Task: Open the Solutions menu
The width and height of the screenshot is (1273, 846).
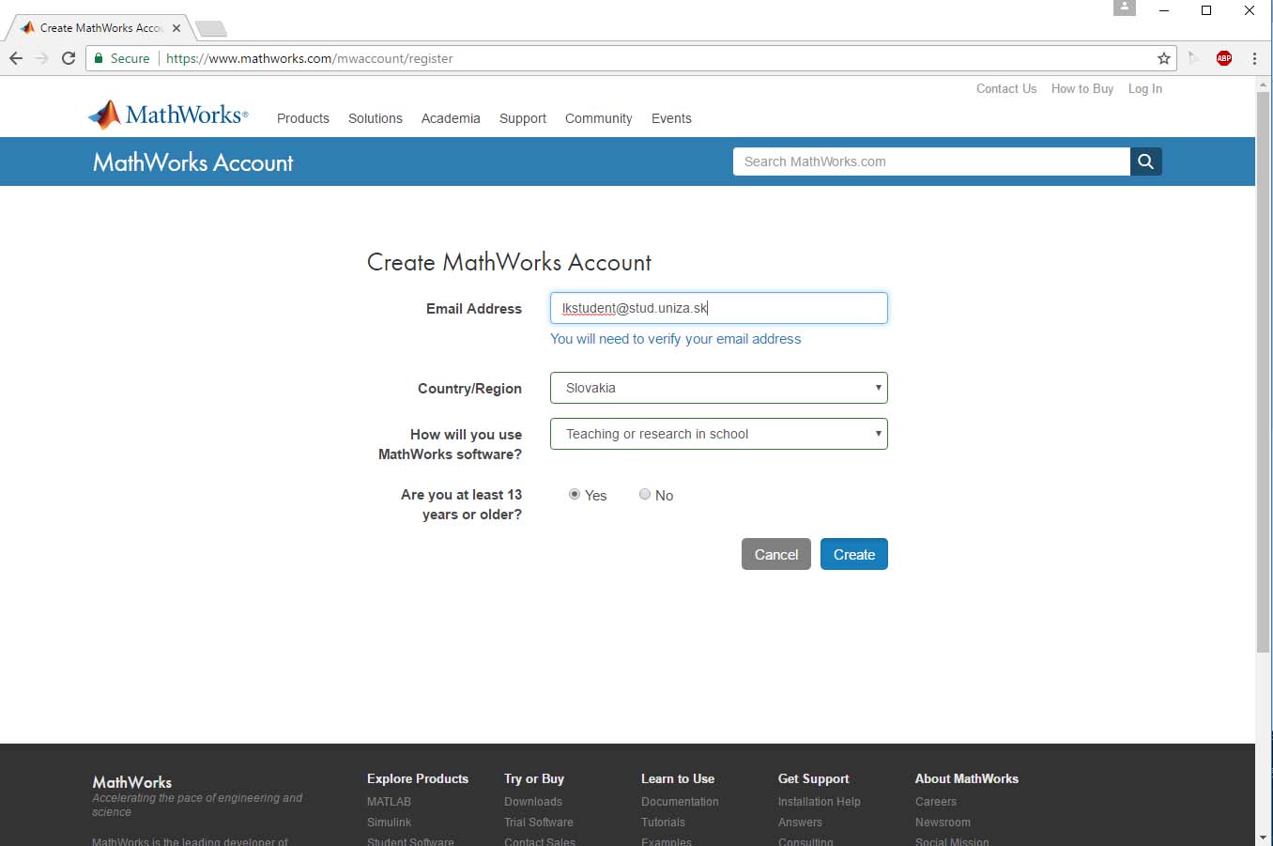Action: 376,118
